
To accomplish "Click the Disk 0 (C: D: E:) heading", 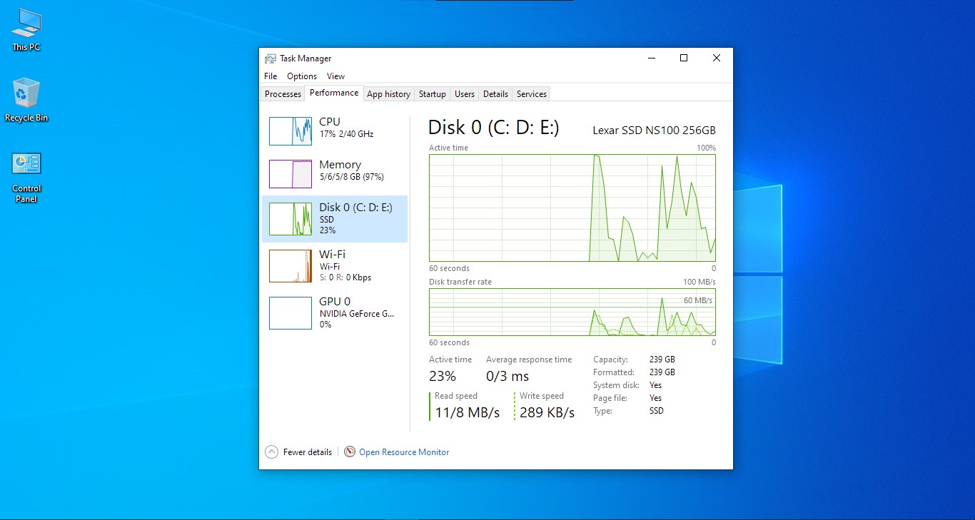I will 493,128.
